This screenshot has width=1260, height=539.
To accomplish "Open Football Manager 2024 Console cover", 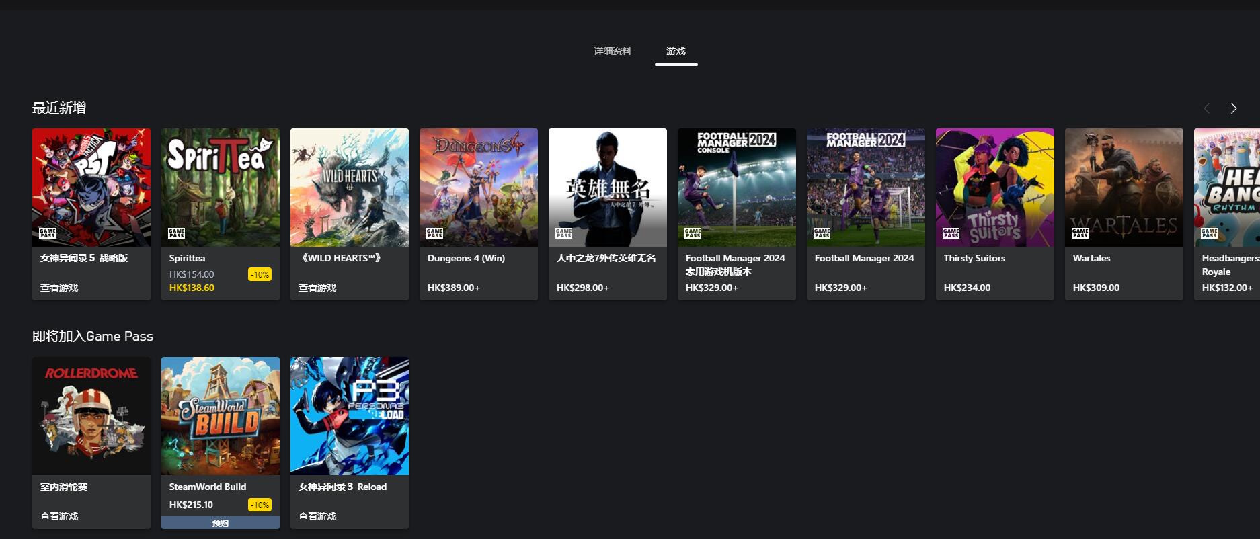I will (737, 188).
